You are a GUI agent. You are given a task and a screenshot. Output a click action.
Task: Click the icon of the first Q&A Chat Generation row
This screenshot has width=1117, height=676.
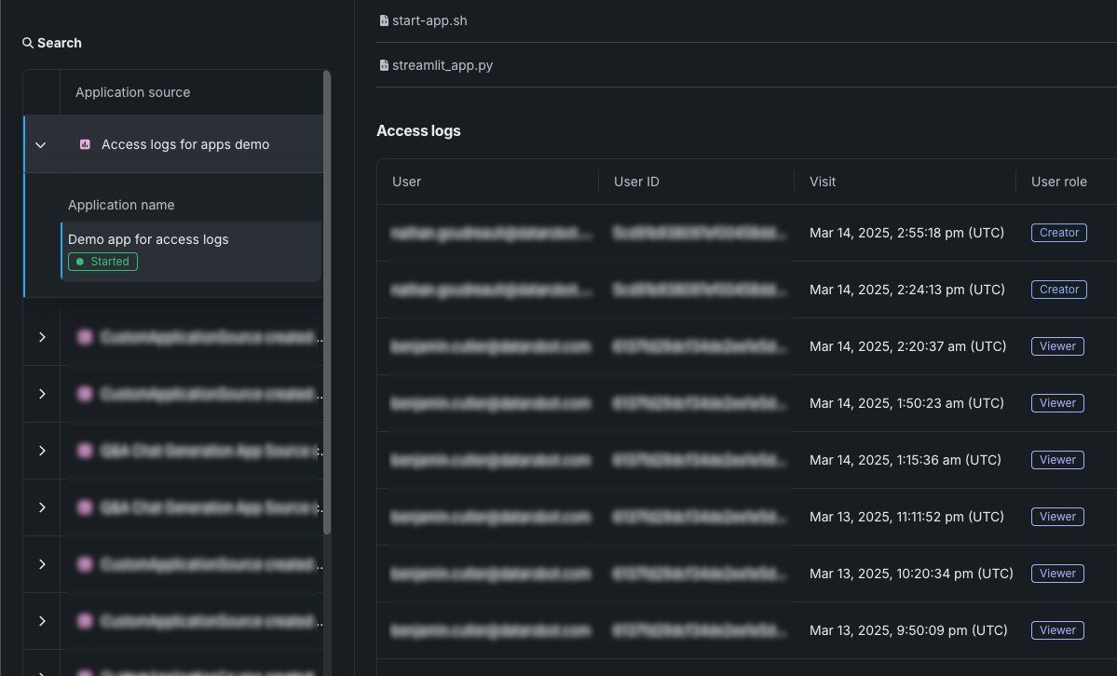85,451
